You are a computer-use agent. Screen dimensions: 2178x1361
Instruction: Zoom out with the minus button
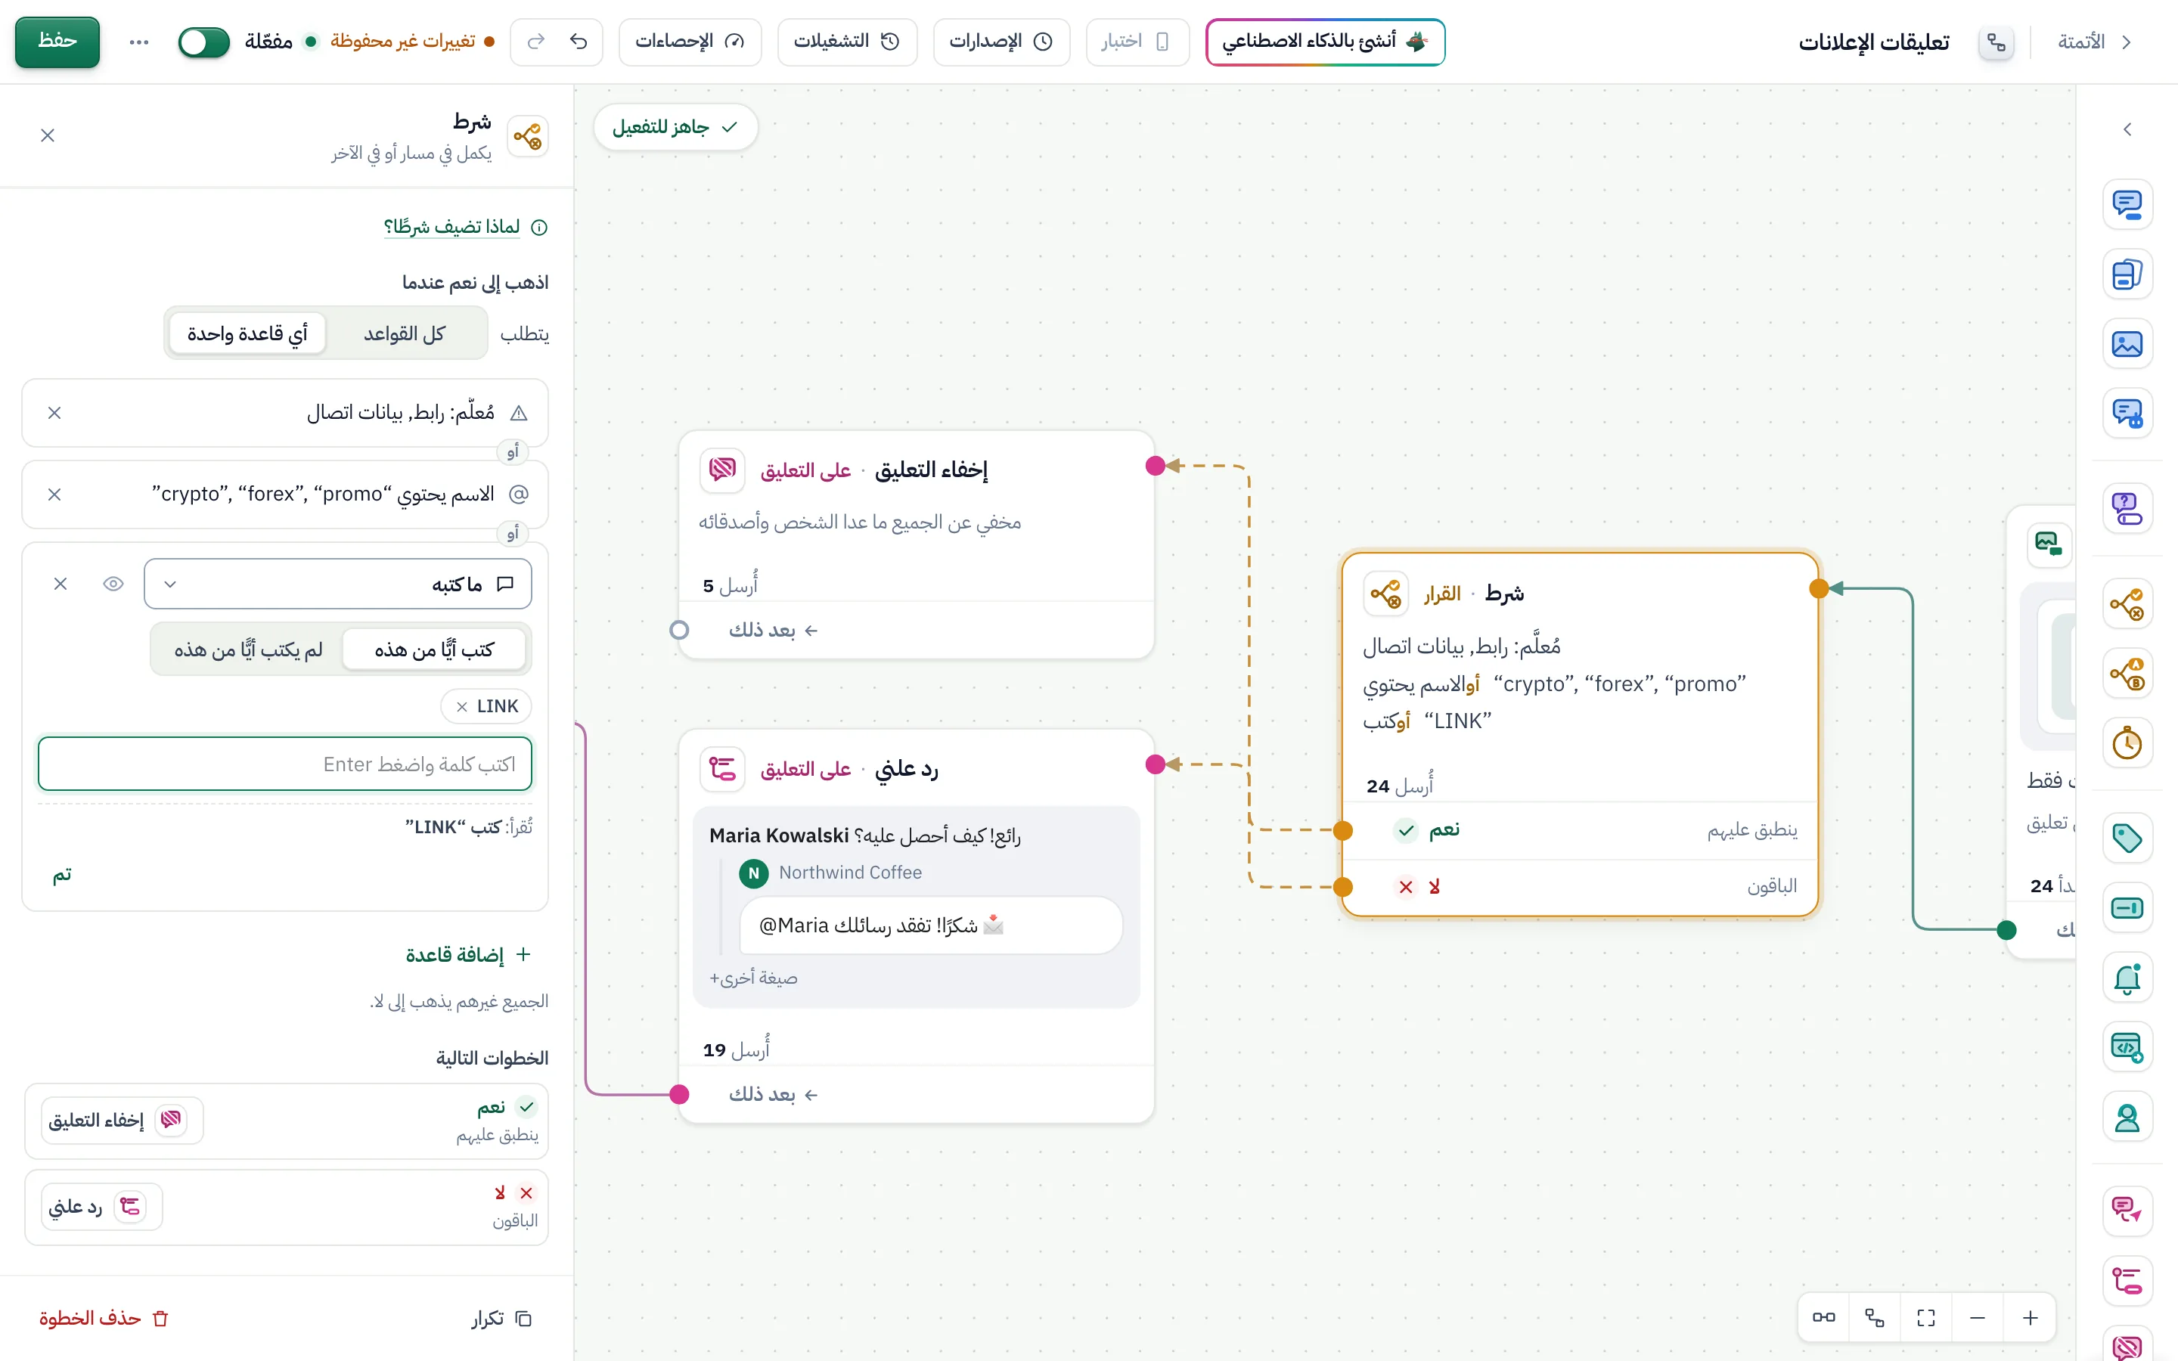[1978, 1319]
